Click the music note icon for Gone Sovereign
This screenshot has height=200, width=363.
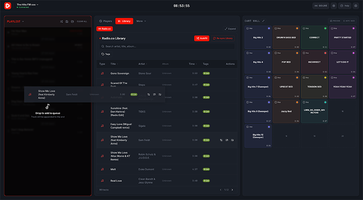pos(103,73)
